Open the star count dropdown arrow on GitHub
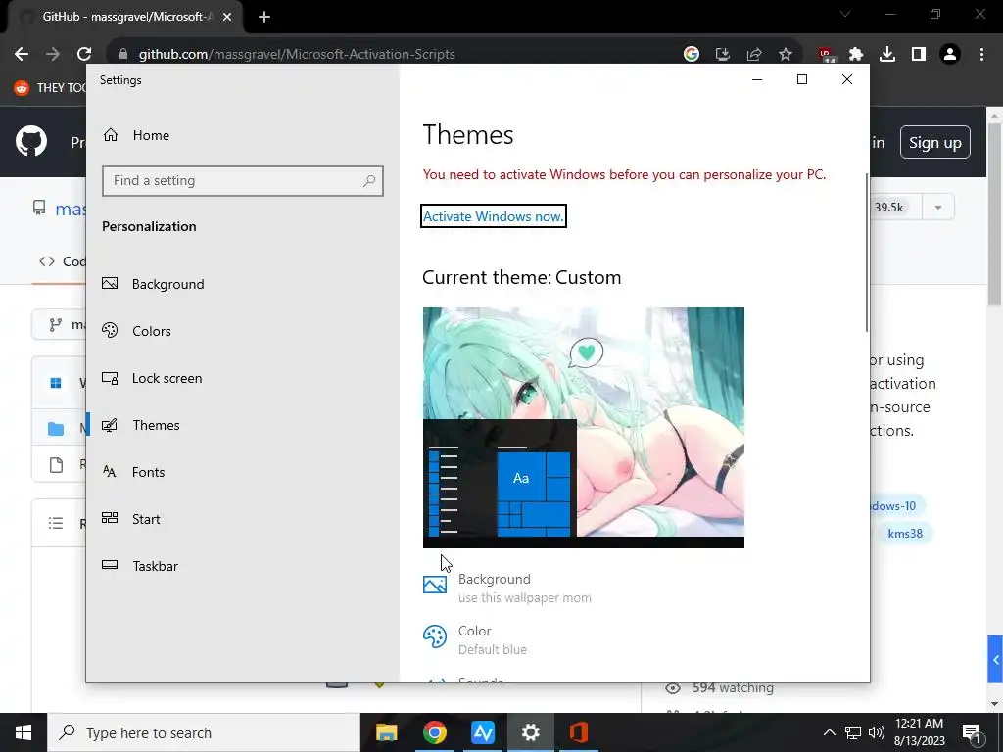The width and height of the screenshot is (1003, 752). (x=937, y=208)
